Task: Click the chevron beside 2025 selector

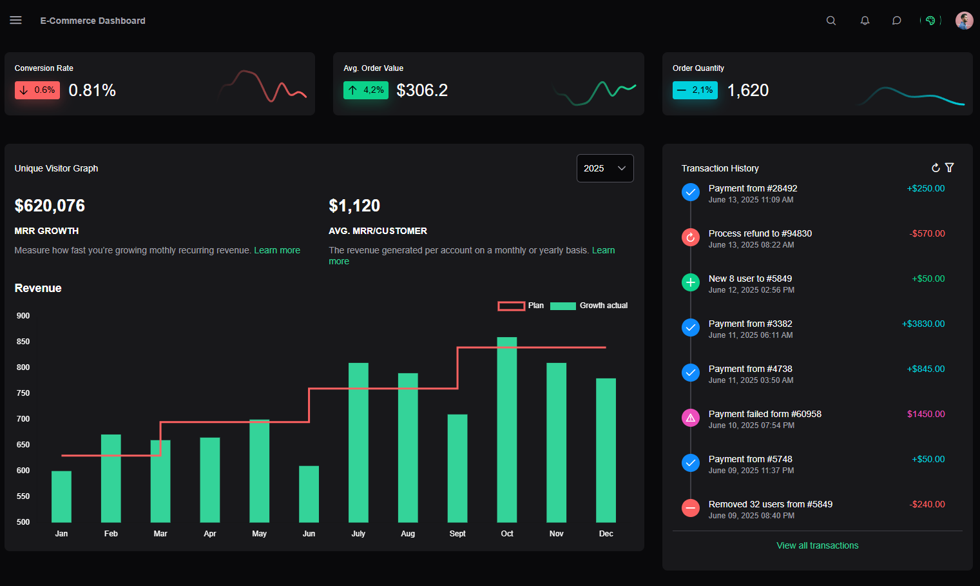Action: coord(622,168)
